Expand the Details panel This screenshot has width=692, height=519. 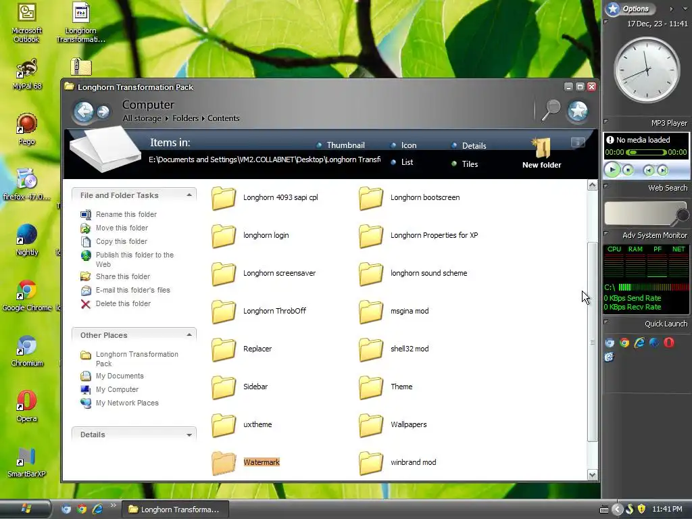pos(189,435)
